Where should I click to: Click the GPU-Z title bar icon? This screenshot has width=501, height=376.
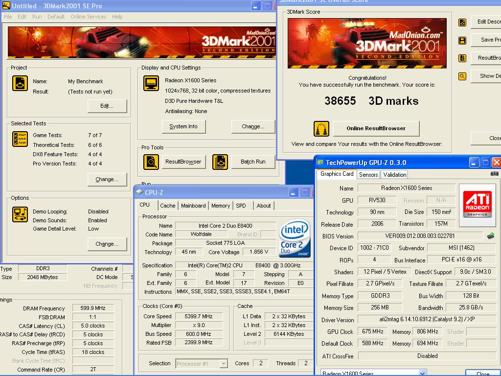(x=320, y=162)
